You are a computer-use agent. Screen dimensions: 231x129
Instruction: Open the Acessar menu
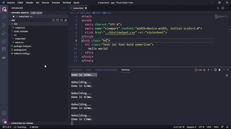45,3
